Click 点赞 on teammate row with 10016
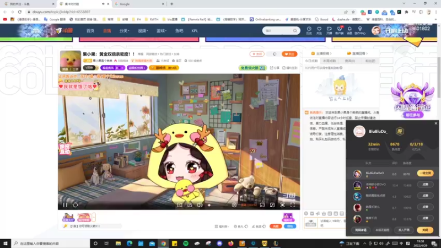441x248 pixels. (425, 207)
